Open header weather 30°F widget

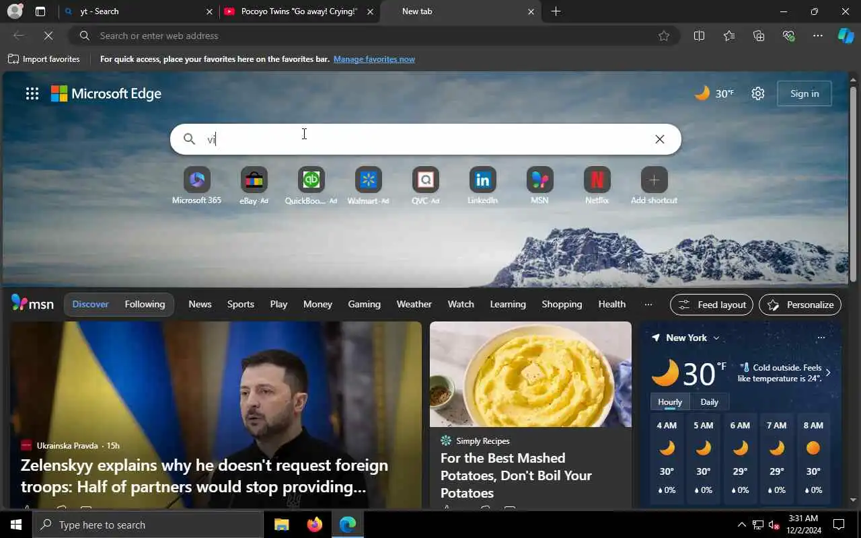pyautogui.click(x=714, y=93)
